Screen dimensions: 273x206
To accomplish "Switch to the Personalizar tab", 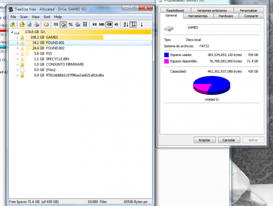I will 249,10.
